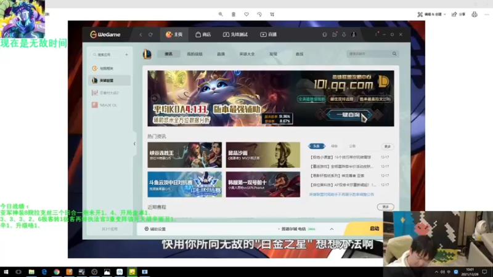The image size is (493, 277).
Task: Open the Edge browser from taskbar
Action: (x=44, y=271)
